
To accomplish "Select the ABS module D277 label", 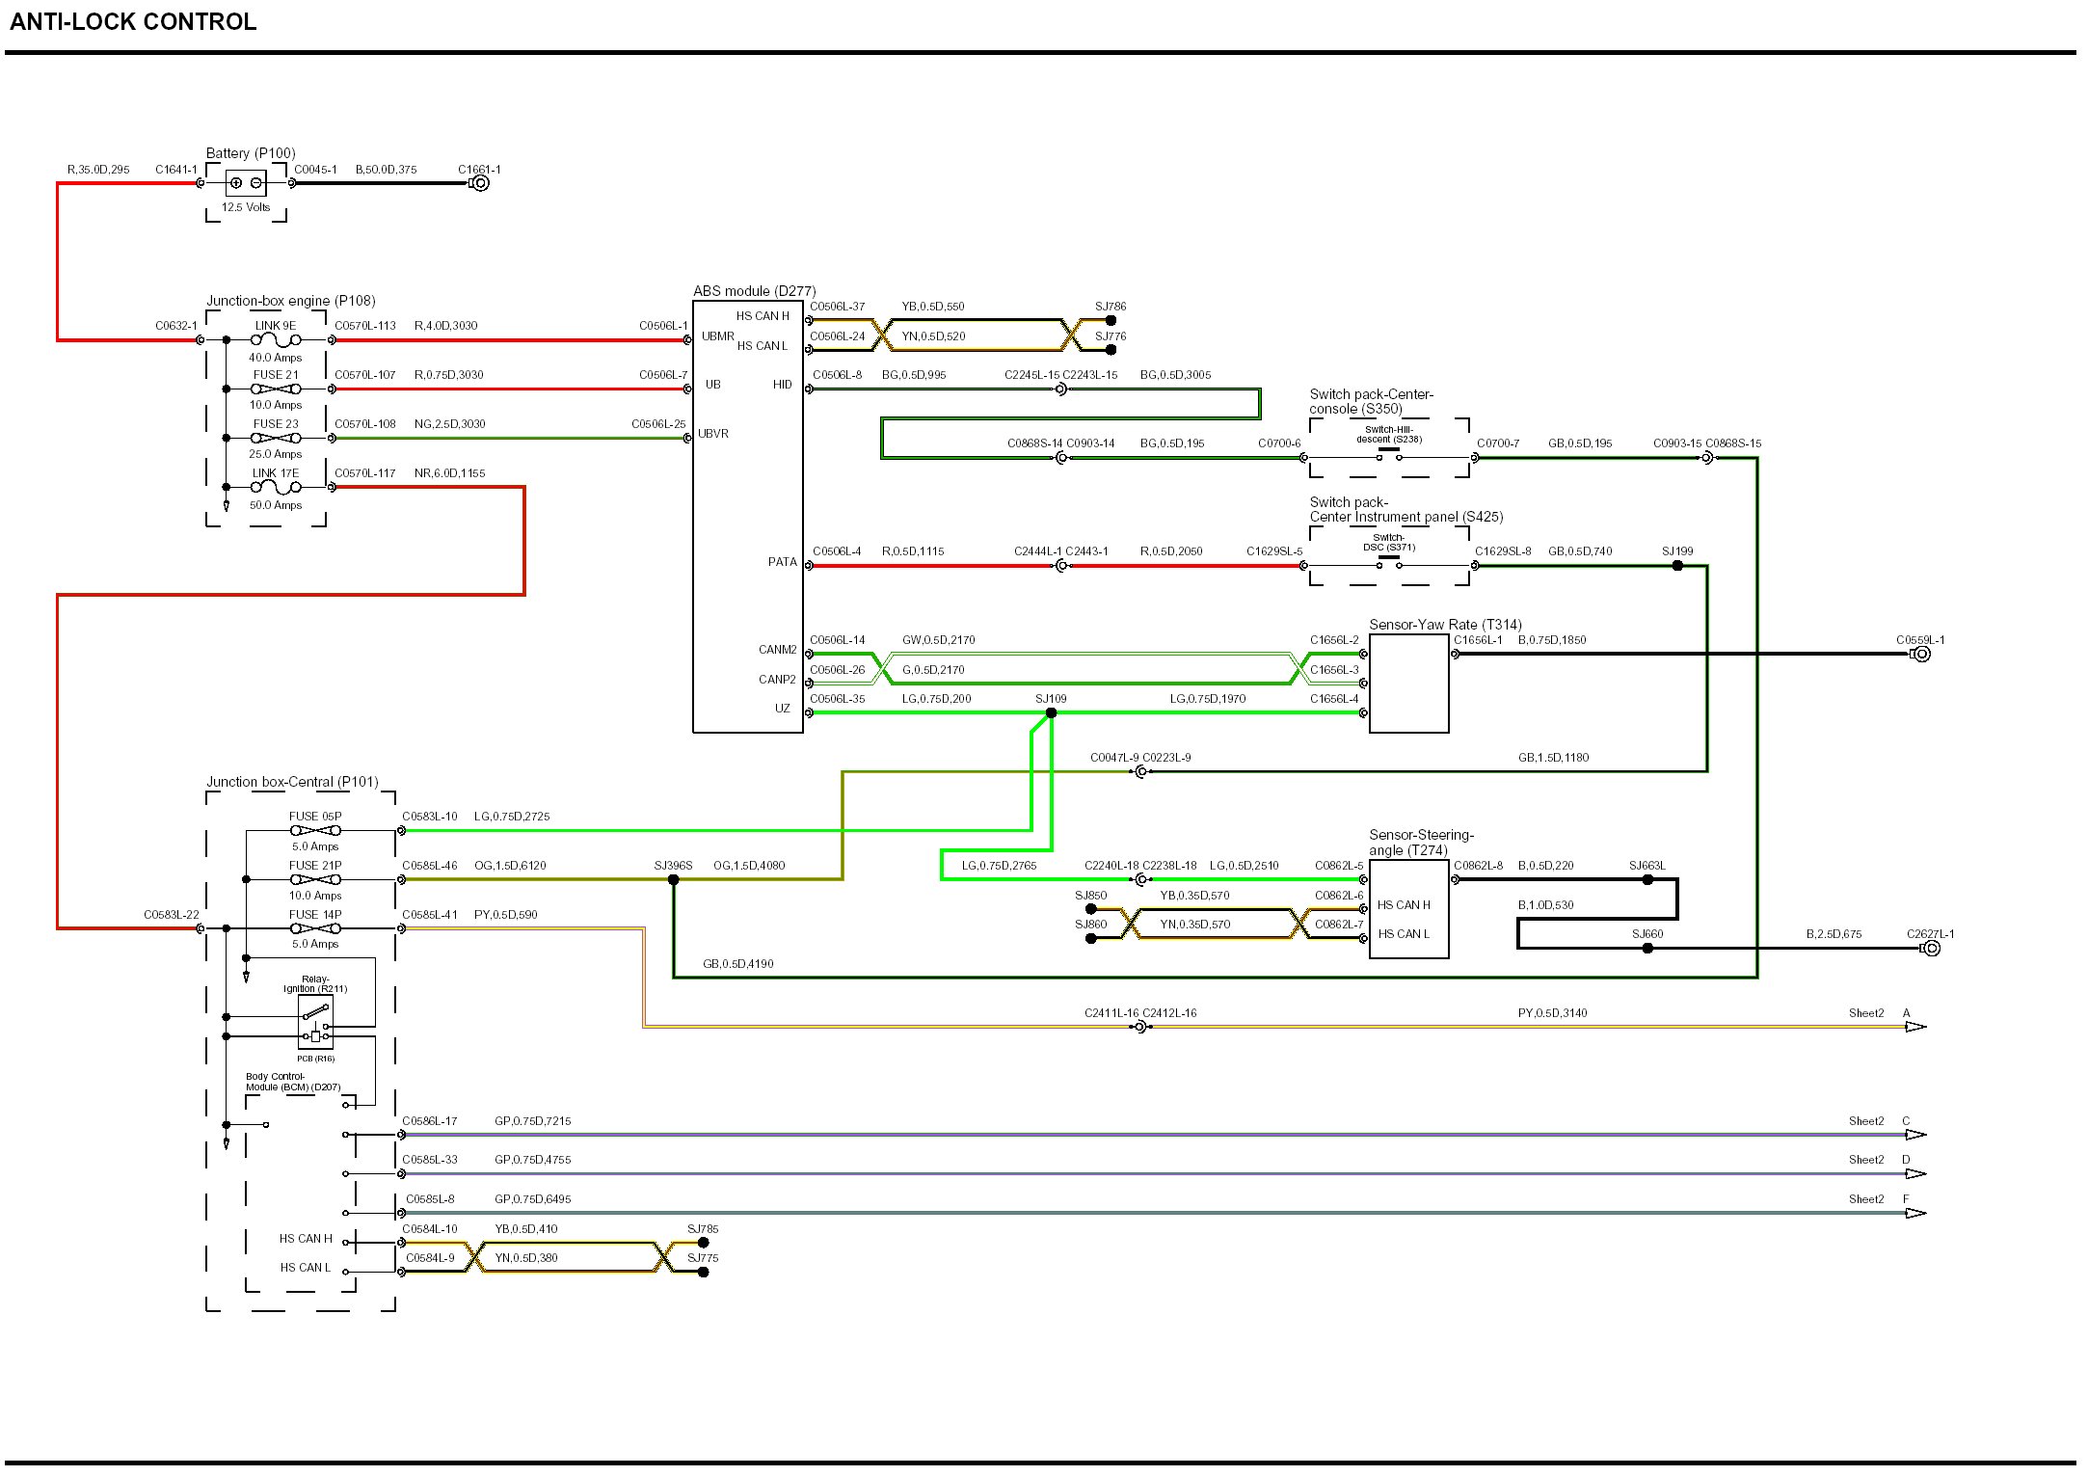I will point(754,291).
